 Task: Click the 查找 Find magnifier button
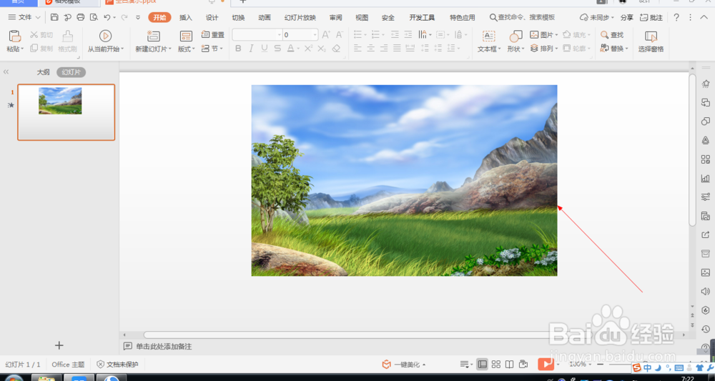pos(612,34)
